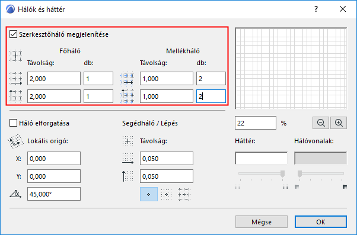Screen dimensions: 357x235
Task: Click the grid preview area
Action: 291,69
